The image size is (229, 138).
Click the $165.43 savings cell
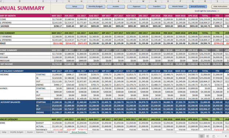(x=69, y=26)
